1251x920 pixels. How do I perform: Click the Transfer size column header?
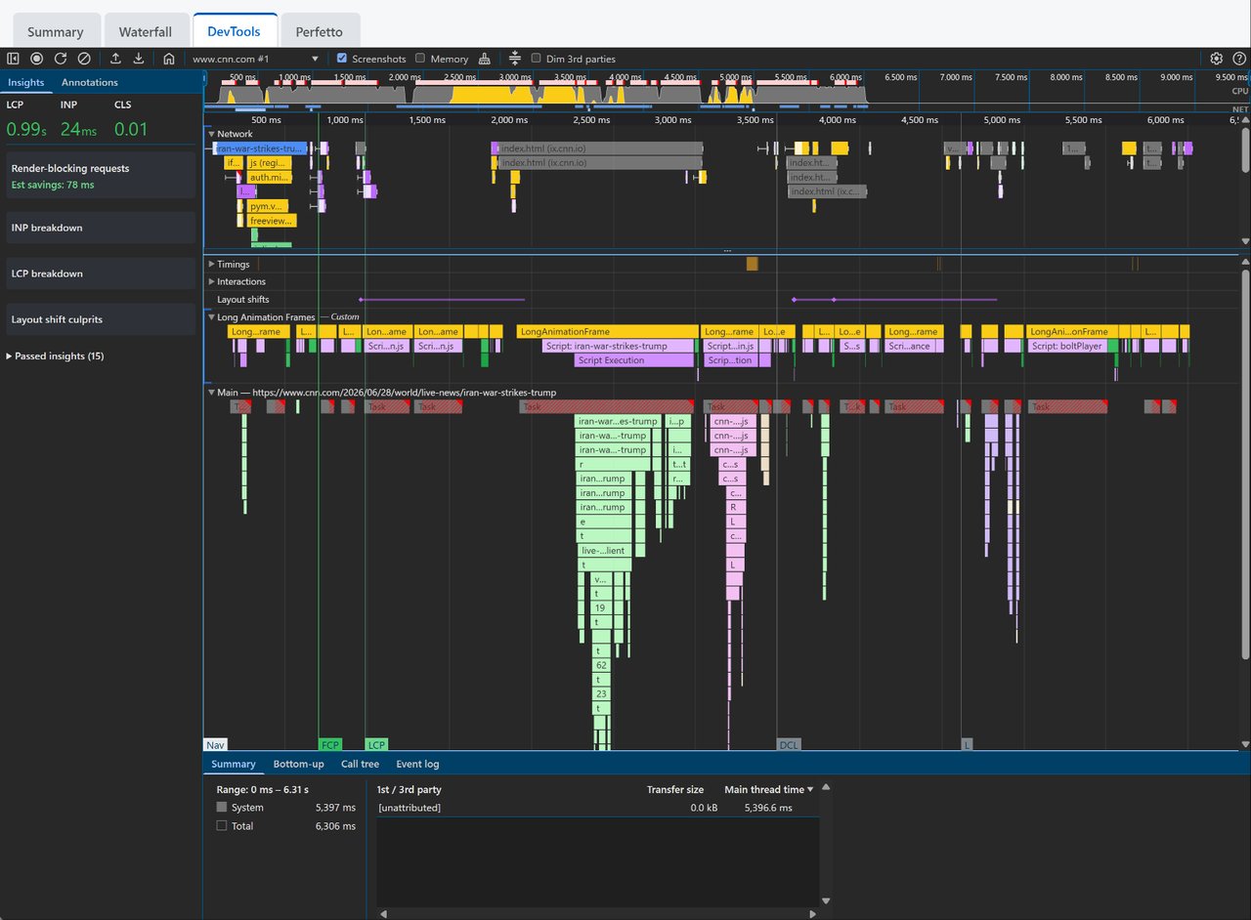click(x=674, y=789)
